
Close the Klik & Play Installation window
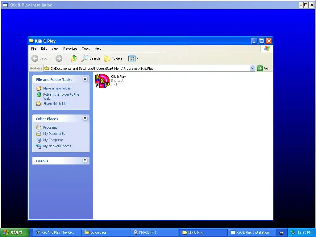click(x=312, y=5)
